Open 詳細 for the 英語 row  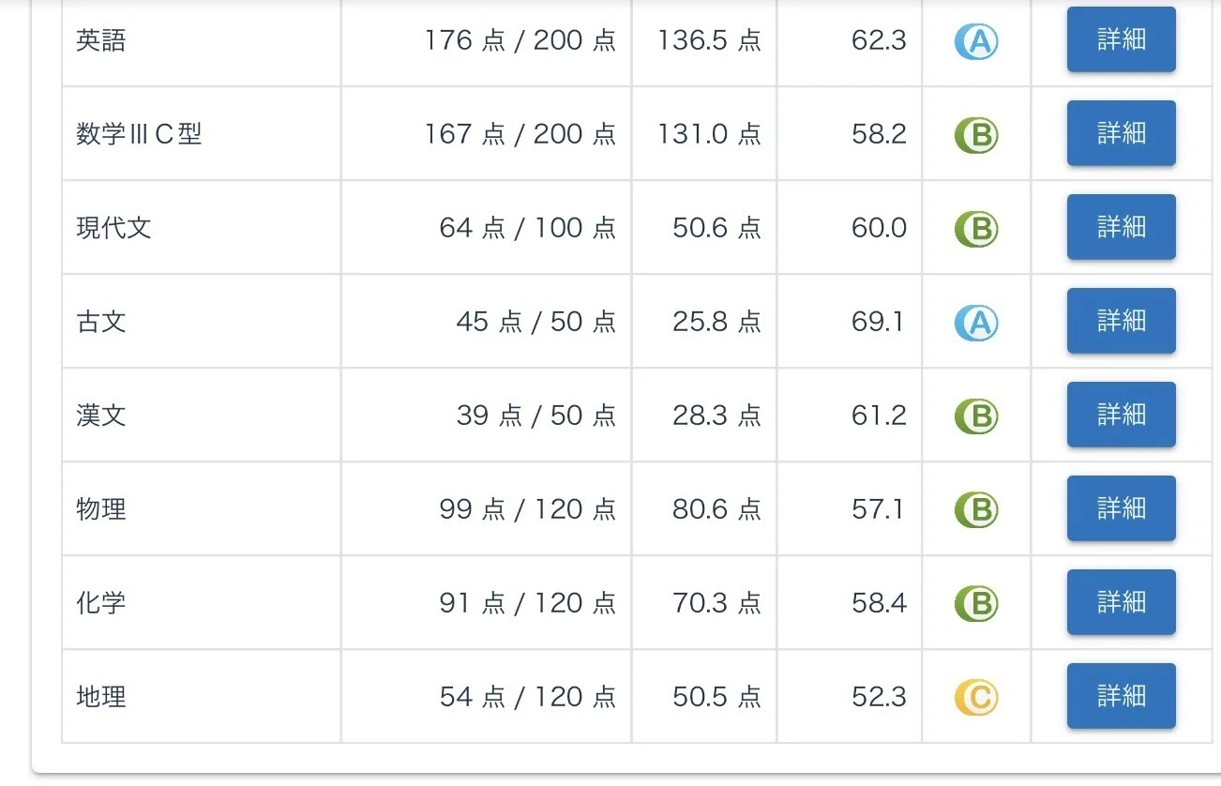click(x=1122, y=39)
